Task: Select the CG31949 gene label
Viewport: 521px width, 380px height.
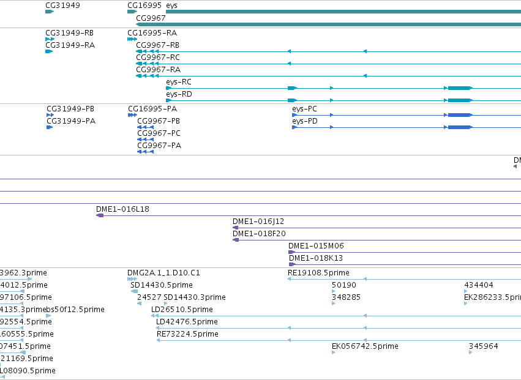Action: coord(62,6)
